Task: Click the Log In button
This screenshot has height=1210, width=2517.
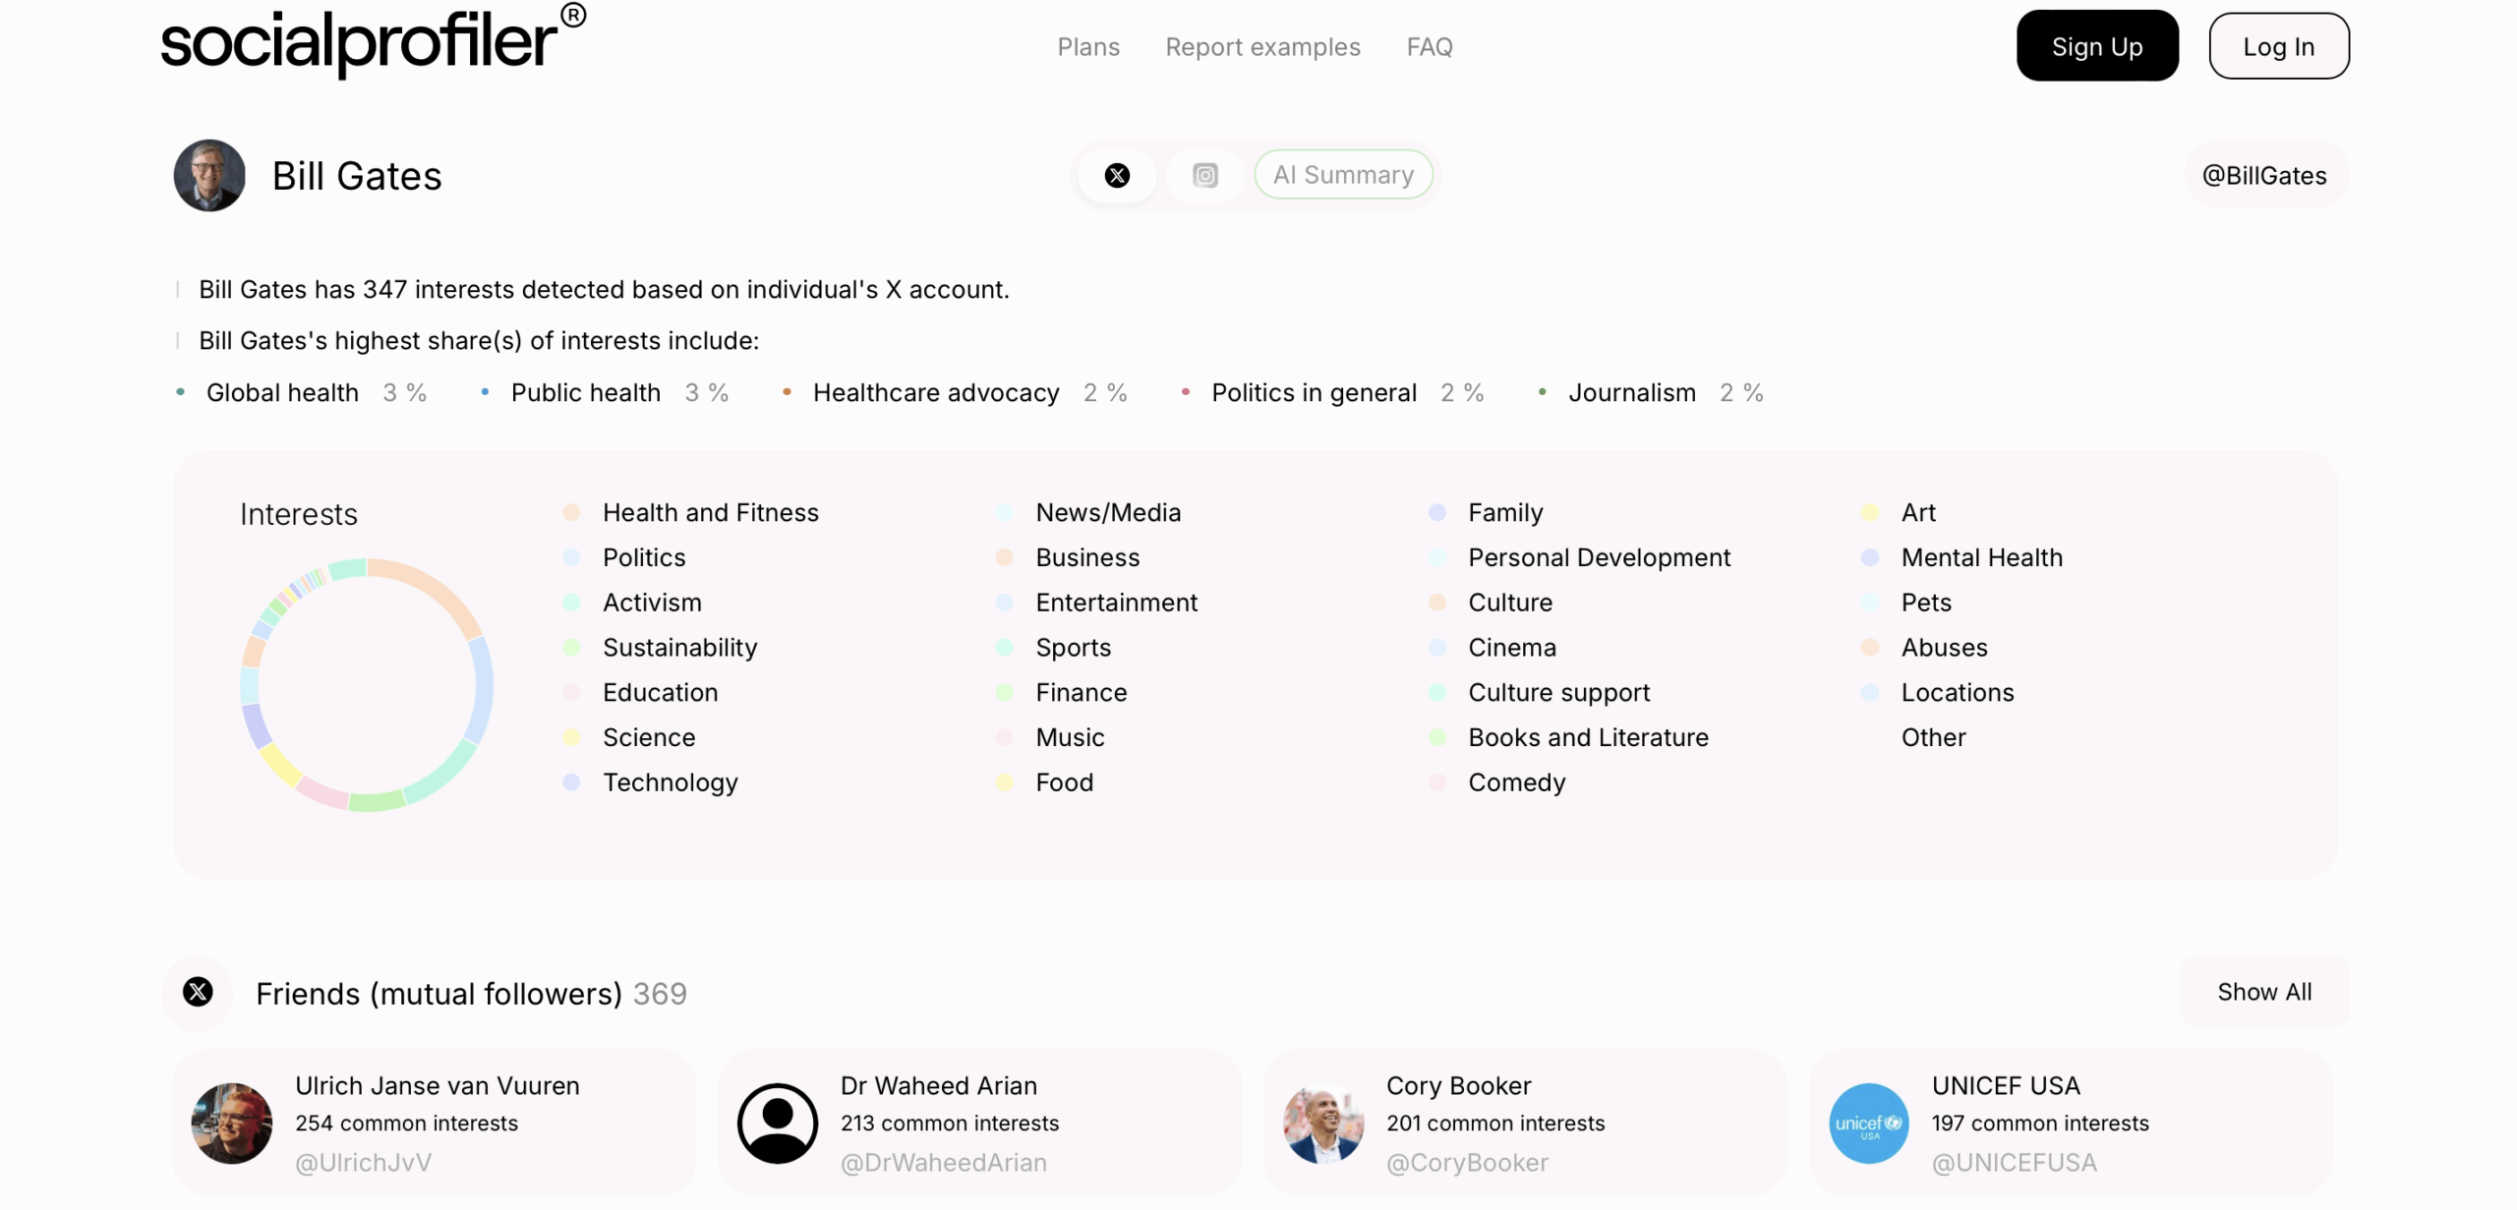Action: (2279, 46)
